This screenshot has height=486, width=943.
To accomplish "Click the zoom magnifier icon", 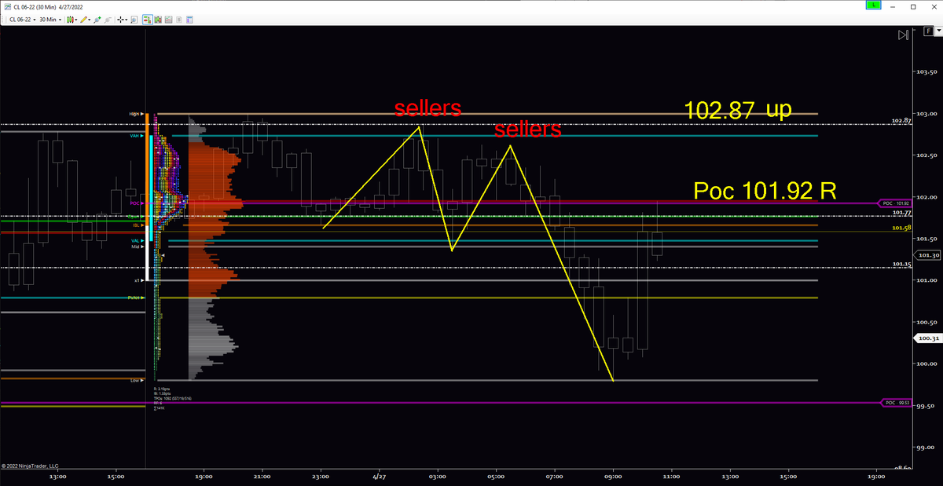I will tap(134, 20).
